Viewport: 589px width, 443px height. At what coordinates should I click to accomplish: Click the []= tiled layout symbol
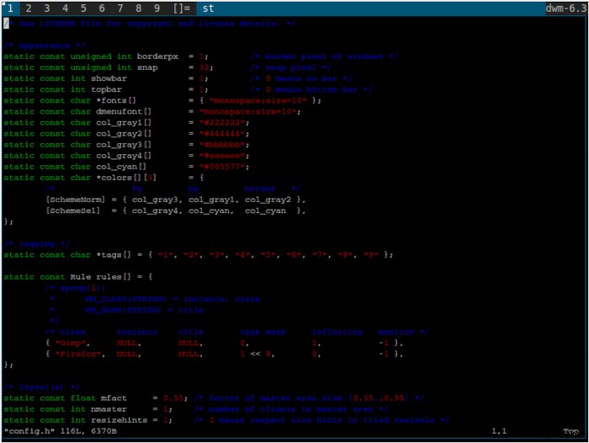point(182,8)
